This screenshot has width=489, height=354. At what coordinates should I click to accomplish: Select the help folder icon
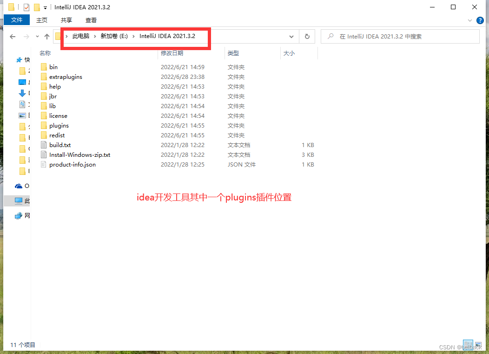click(x=44, y=87)
